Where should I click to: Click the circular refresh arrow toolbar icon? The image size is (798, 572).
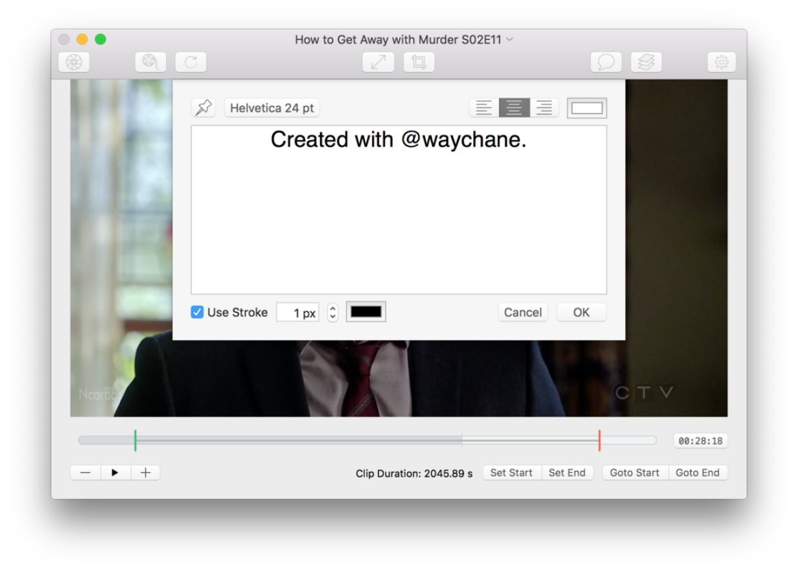point(190,62)
